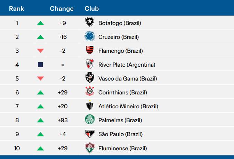Click the Atlético Mineiro crest
234x159 pixels.
point(90,106)
